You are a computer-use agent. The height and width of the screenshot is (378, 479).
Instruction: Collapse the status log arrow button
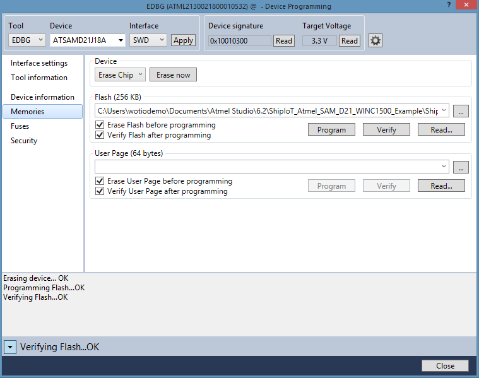(10, 347)
